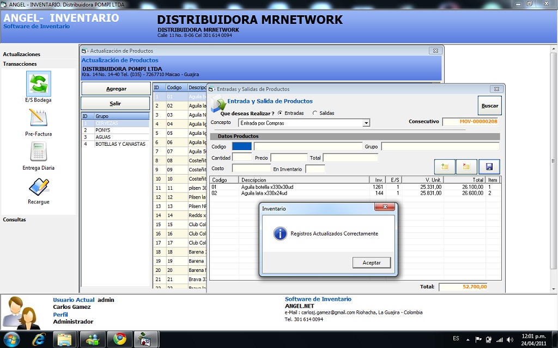Open Google Chrome from the taskbar
558x348 pixels.
pyautogui.click(x=119, y=339)
